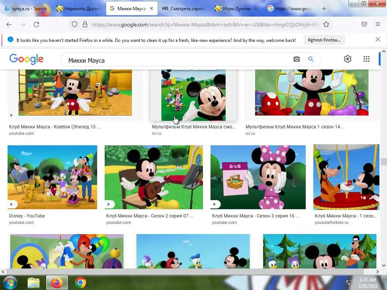Open the Mickey arms-raised image result
The width and height of the screenshot is (387, 290).
pos(312,93)
